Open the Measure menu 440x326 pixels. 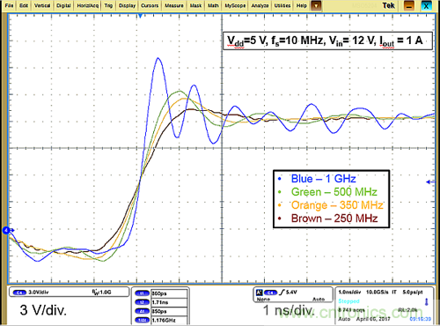pos(174,5)
